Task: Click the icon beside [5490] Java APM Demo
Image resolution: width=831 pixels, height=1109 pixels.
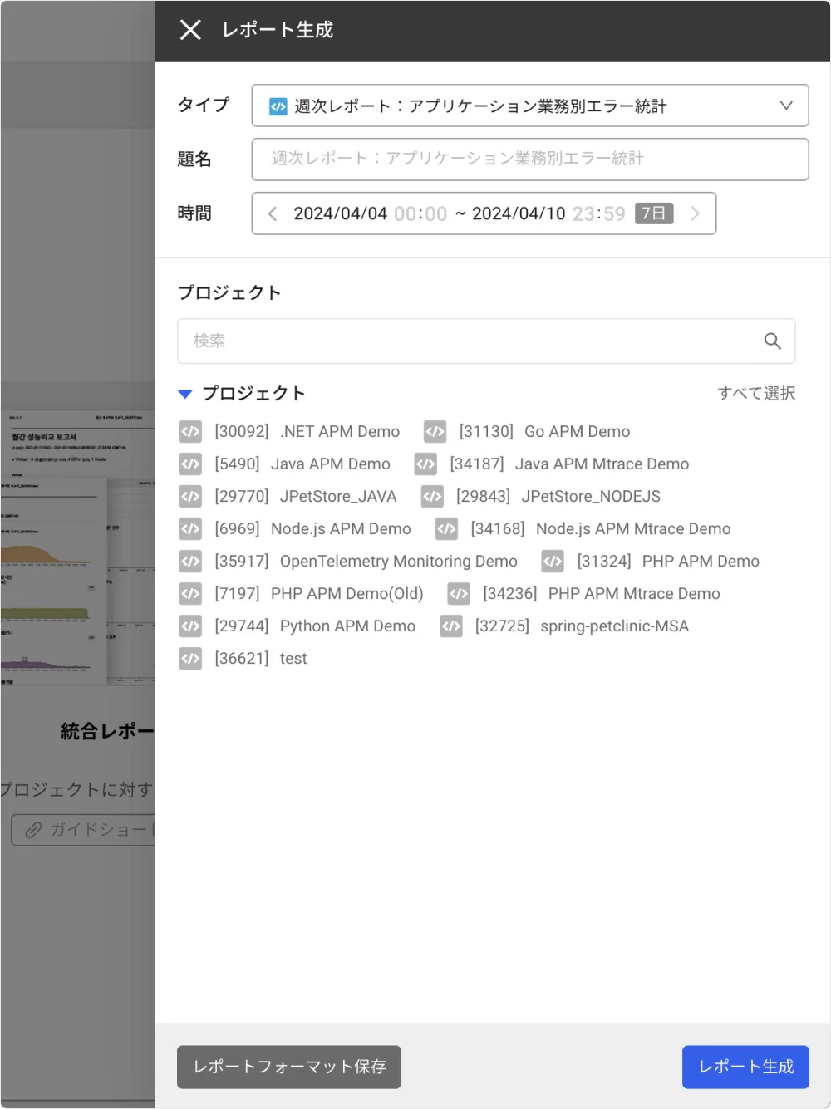Action: pos(190,464)
